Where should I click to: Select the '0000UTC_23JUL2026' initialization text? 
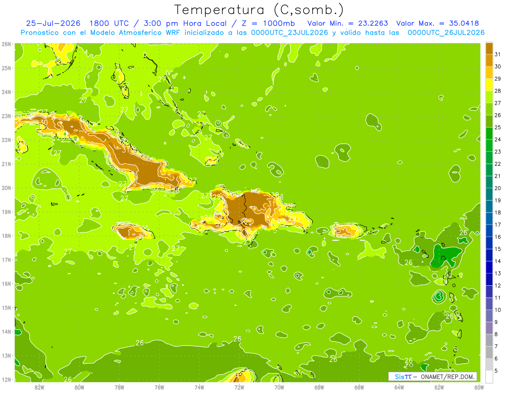(290, 33)
